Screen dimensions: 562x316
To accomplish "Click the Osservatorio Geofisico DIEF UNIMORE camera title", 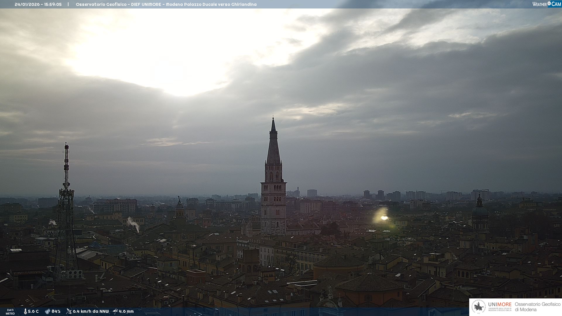I will point(166,4).
